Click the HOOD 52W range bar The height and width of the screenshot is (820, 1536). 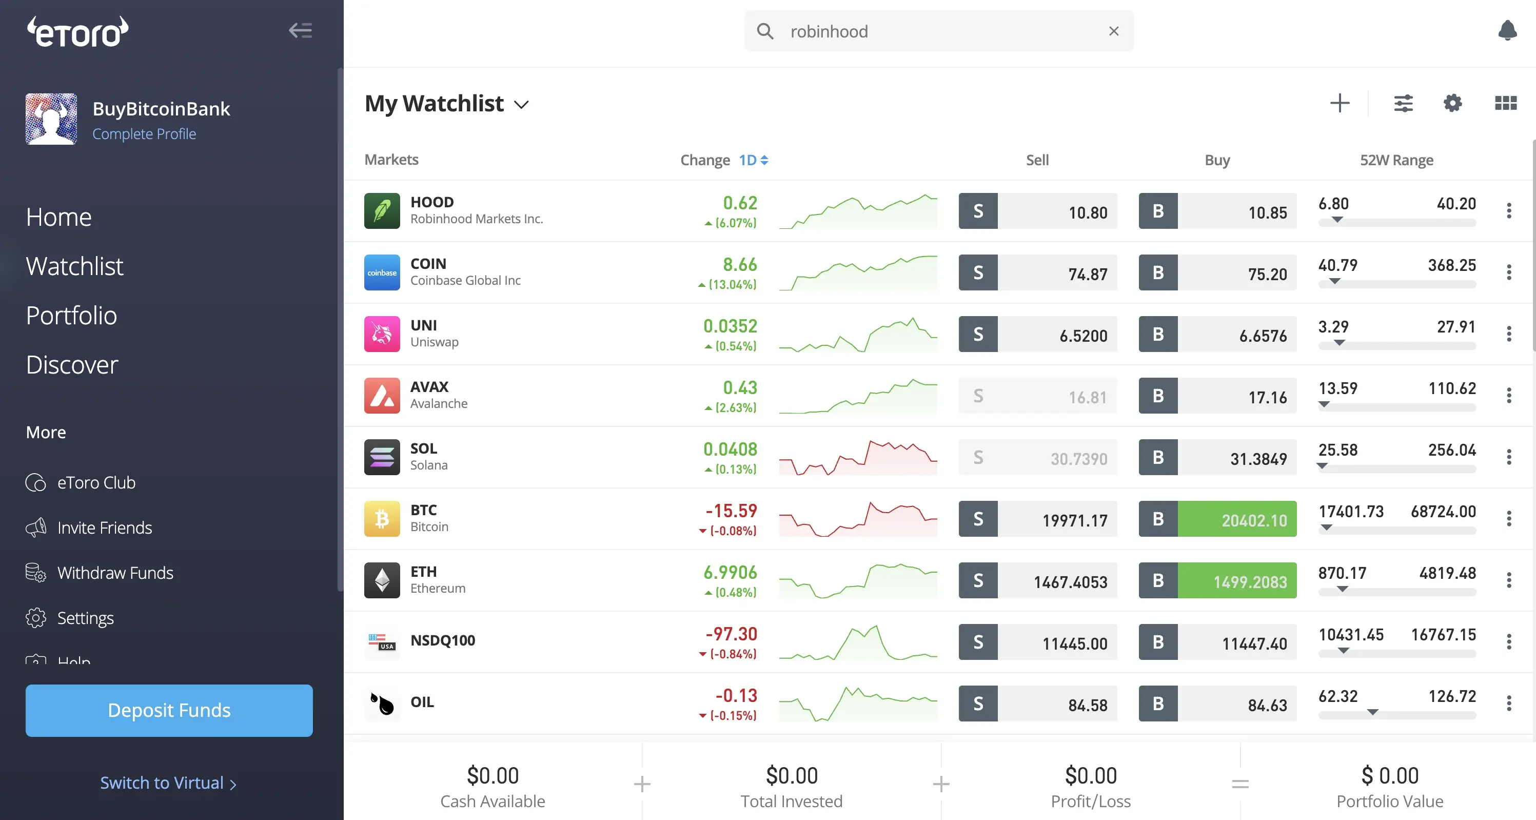(x=1397, y=222)
